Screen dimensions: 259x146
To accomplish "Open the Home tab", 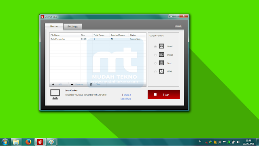I will point(54,26).
